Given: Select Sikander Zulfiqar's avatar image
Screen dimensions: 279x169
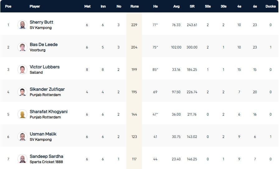Looking at the screenshot, I should [x=22, y=92].
